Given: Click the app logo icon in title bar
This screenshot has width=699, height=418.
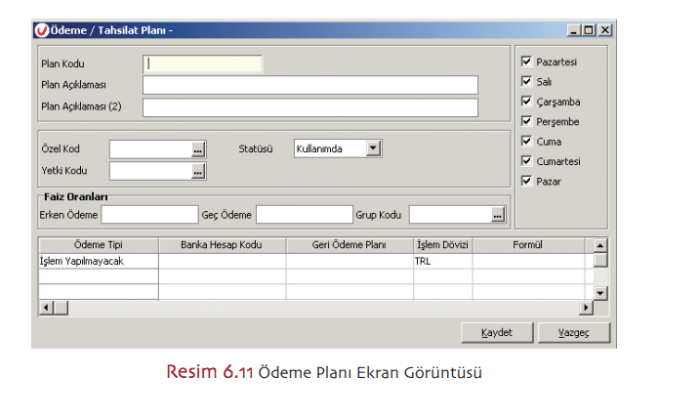Looking at the screenshot, I should 42,30.
